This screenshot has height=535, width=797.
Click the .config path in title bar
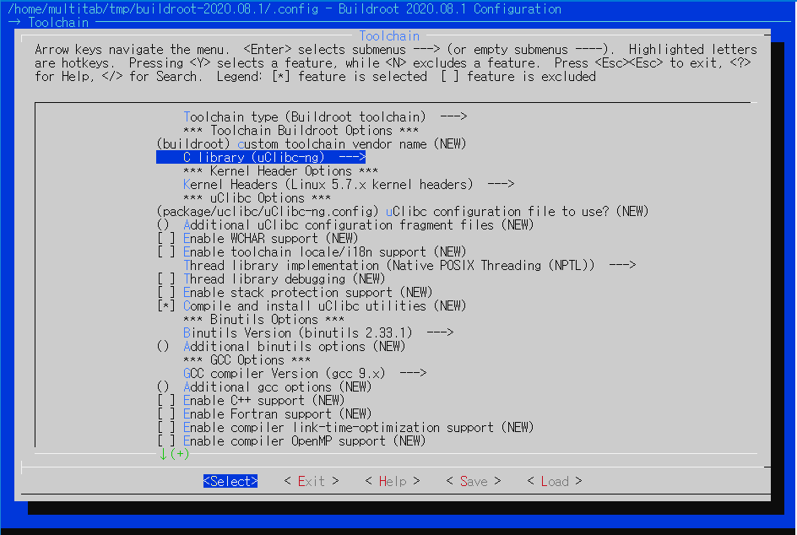tap(163, 9)
